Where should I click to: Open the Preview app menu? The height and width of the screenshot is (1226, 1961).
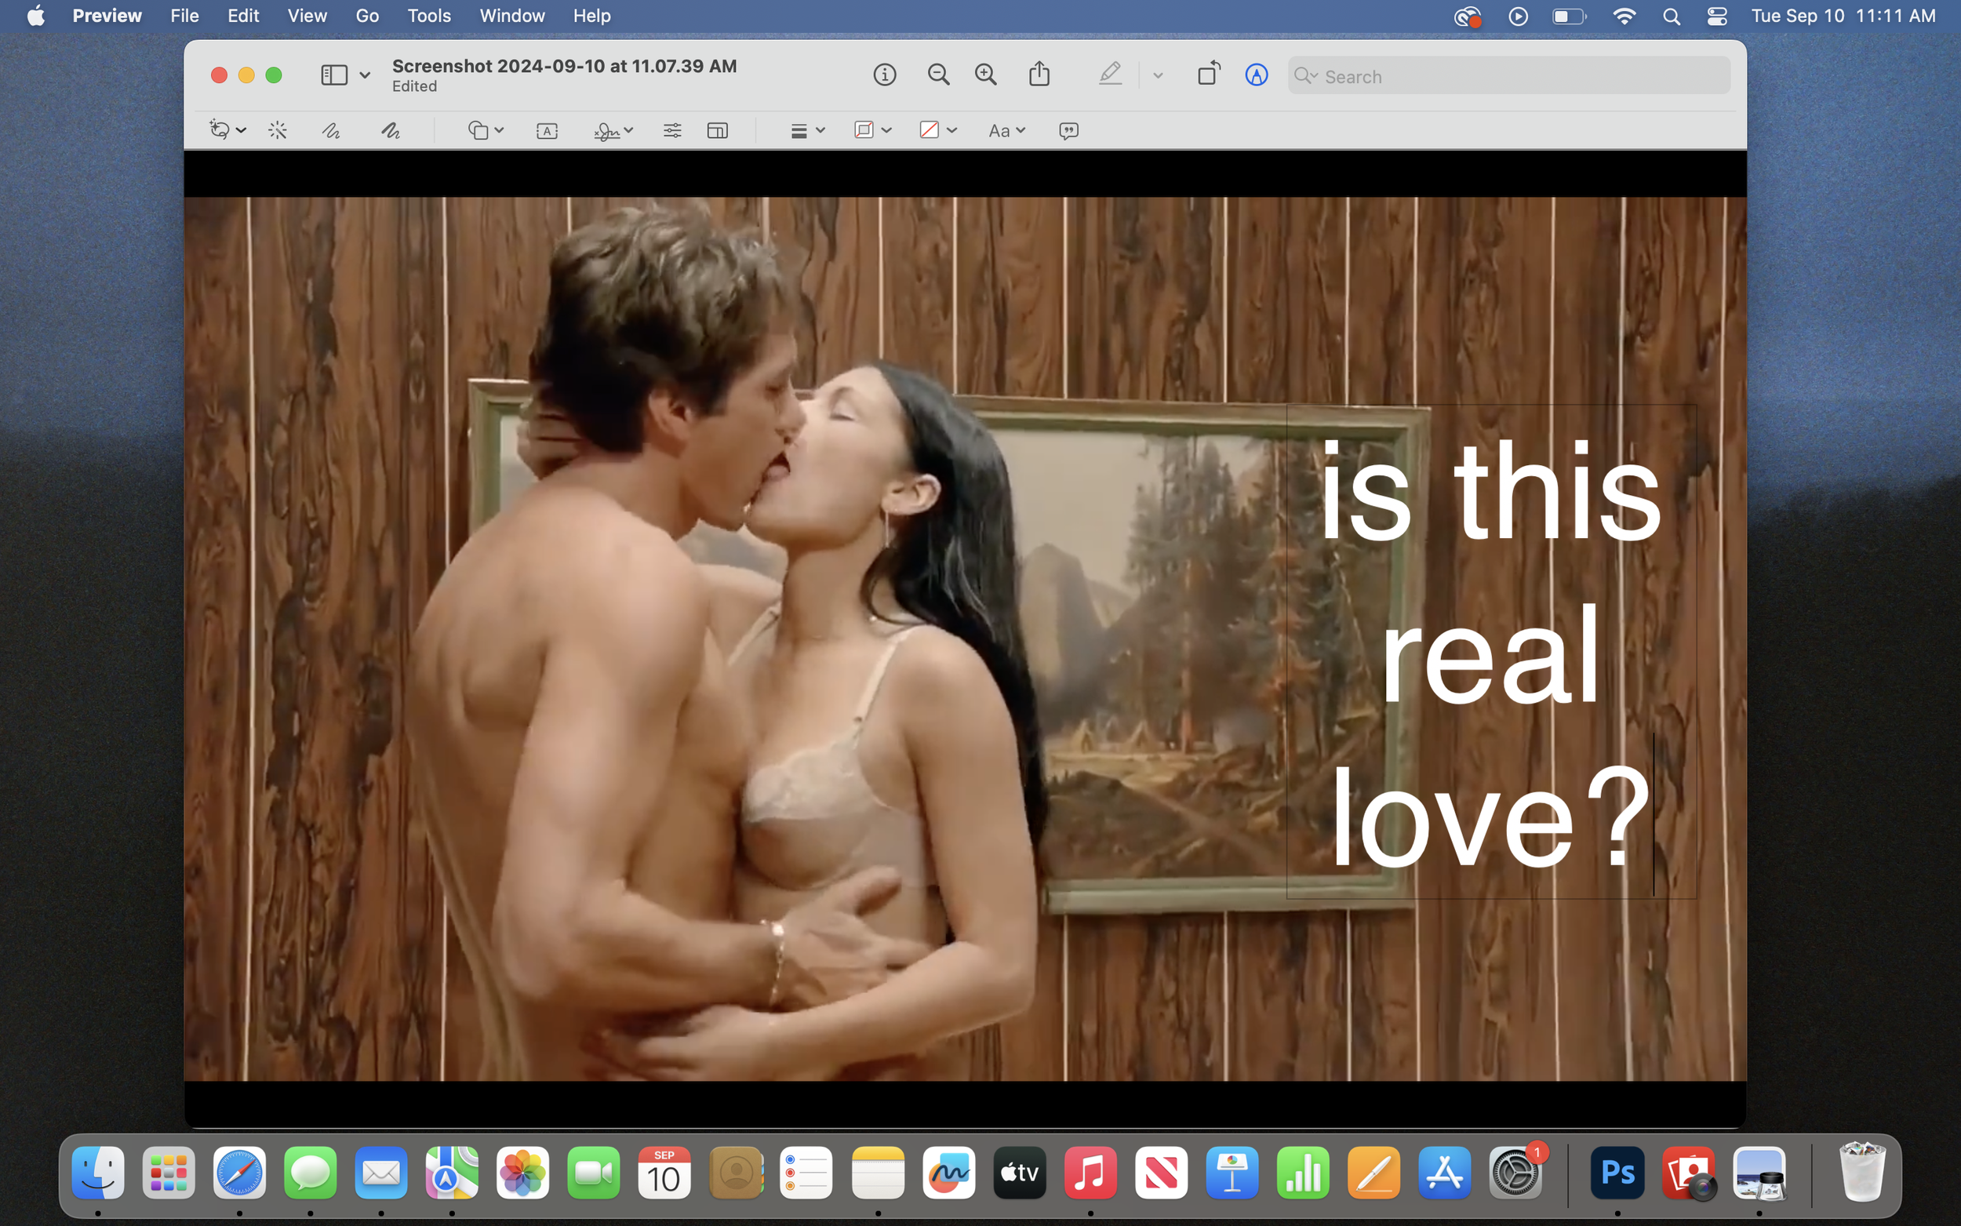(x=107, y=16)
